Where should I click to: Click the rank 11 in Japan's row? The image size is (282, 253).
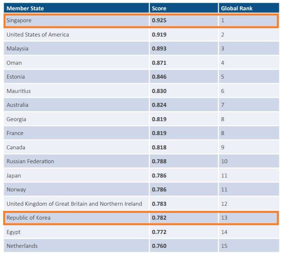[x=224, y=176]
